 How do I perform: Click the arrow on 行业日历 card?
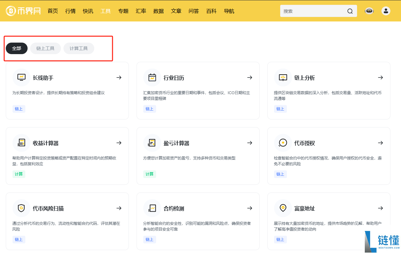click(250, 78)
